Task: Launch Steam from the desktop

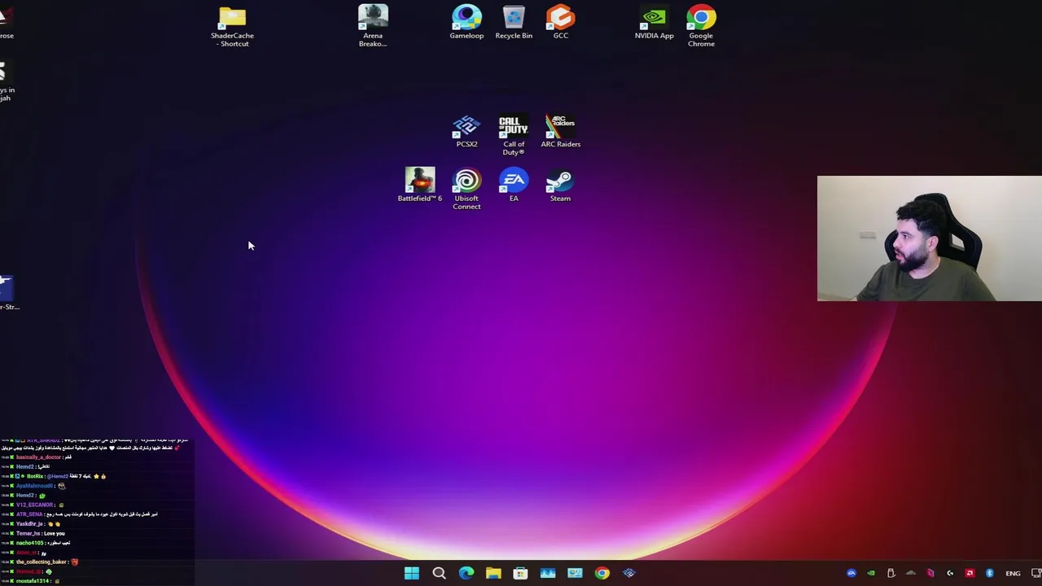Action: pos(560,185)
